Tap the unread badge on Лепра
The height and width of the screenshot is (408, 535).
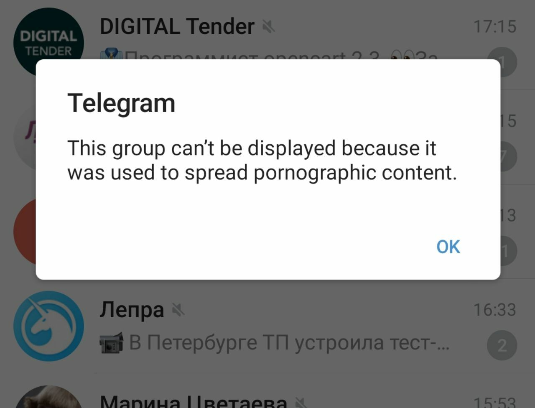tap(502, 345)
